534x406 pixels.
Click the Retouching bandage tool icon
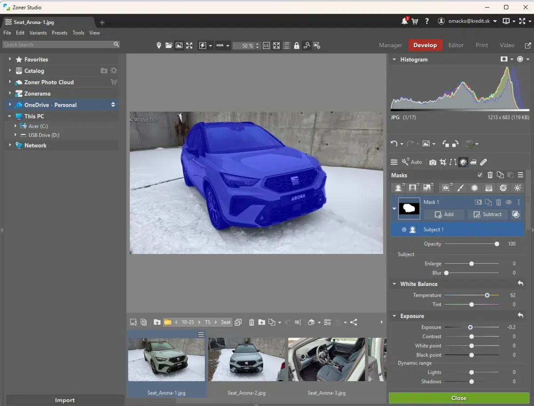484,162
